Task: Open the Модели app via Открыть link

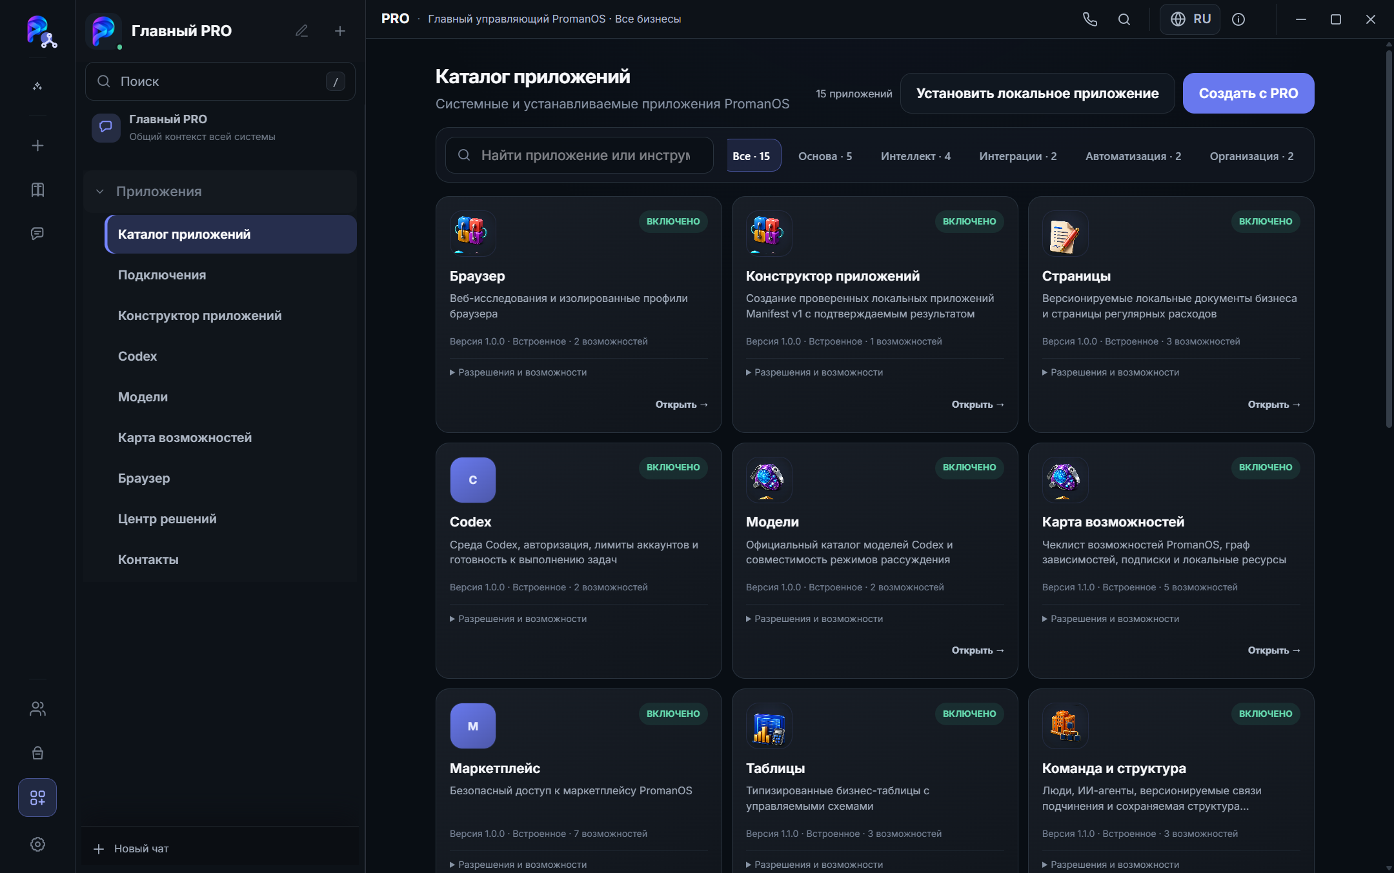Action: pyautogui.click(x=978, y=650)
